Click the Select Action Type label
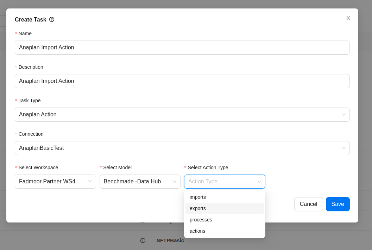 click(x=208, y=167)
